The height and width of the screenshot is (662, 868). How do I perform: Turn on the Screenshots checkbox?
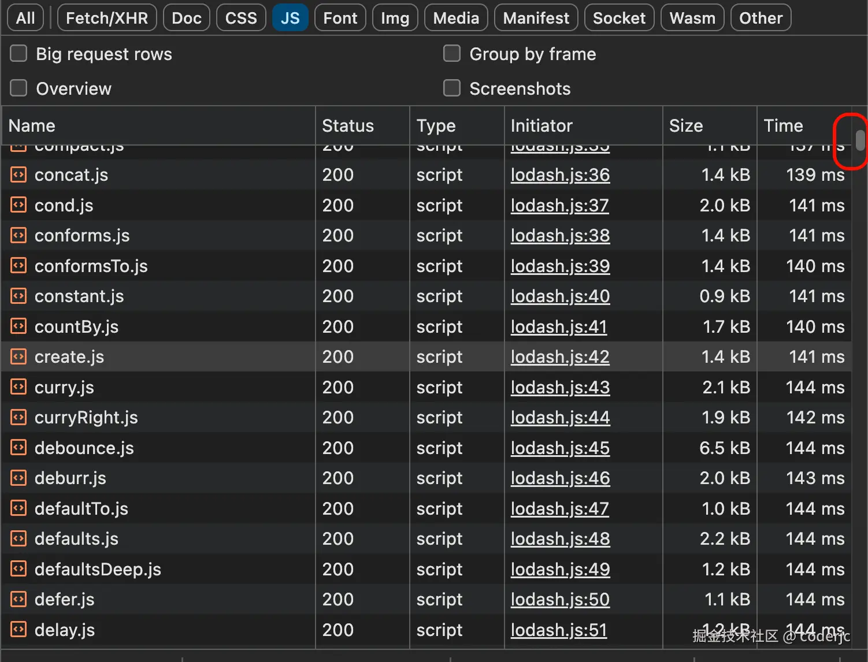pos(451,88)
